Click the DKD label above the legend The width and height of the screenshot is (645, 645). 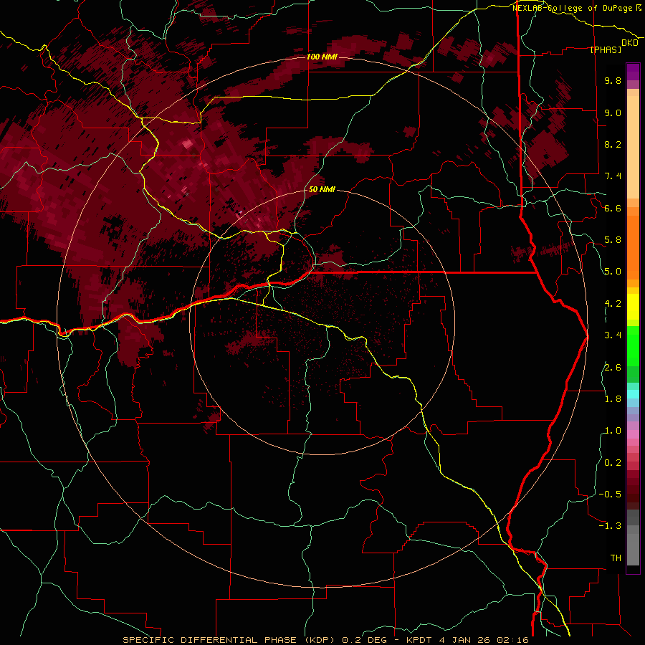(x=630, y=43)
